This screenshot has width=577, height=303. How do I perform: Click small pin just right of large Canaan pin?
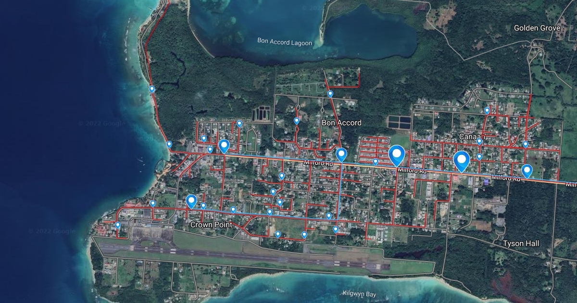tap(479, 156)
